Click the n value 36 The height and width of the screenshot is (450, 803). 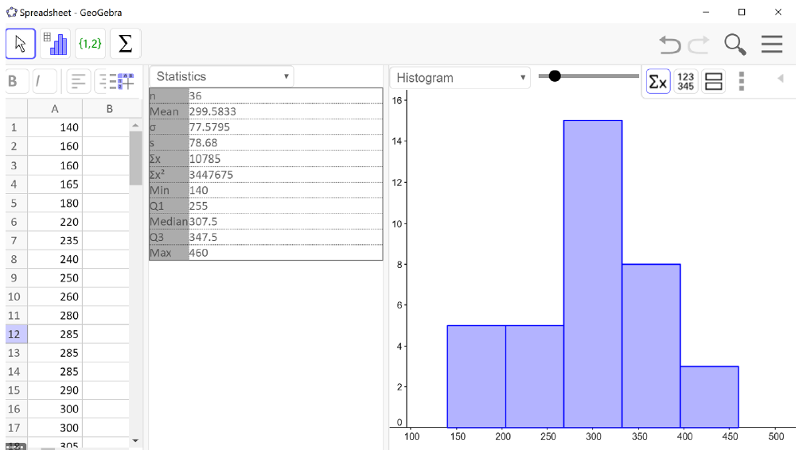(x=195, y=96)
